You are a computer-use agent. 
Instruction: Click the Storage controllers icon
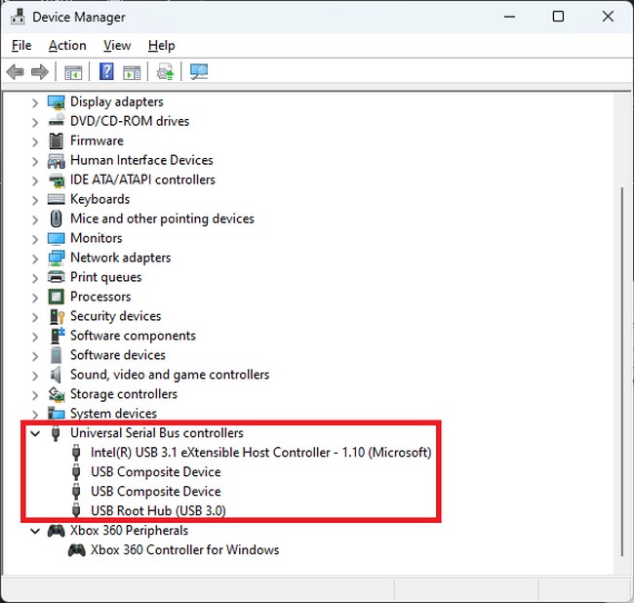point(57,394)
